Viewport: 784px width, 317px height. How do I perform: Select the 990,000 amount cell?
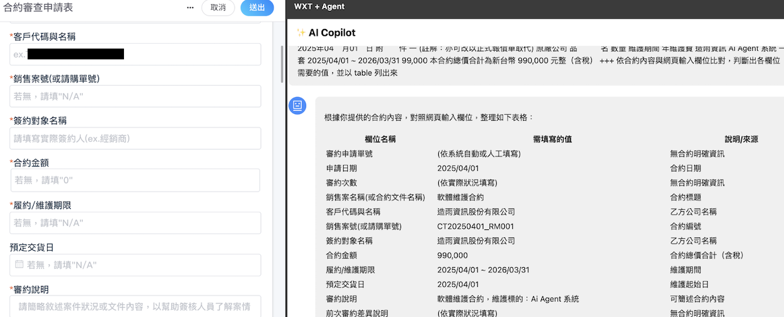tap(452, 256)
